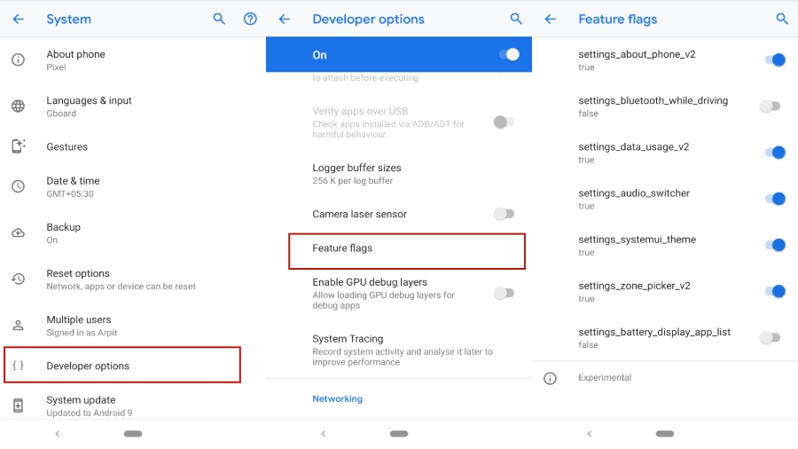Open Feature flags in Developer options

click(407, 250)
